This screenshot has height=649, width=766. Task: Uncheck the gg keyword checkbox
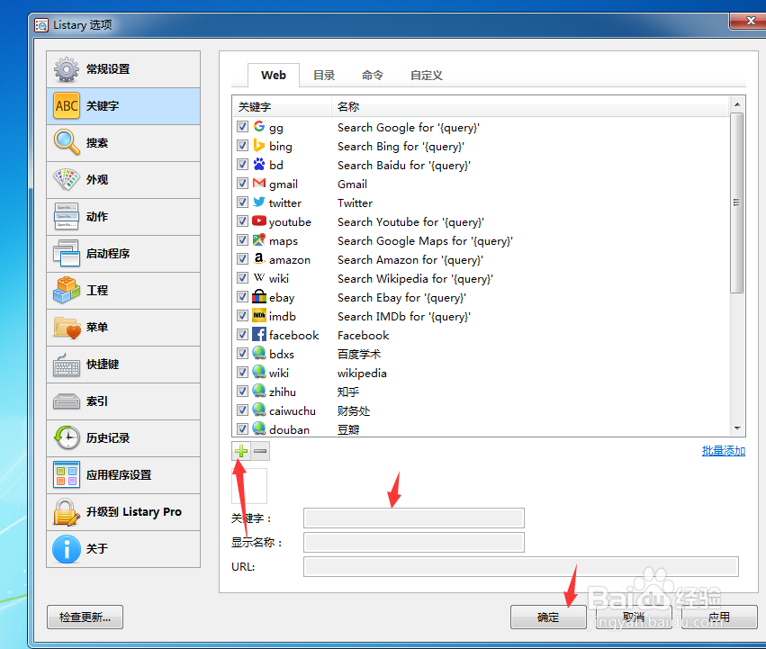242,127
